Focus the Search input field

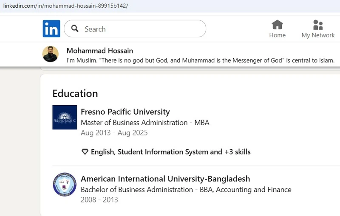click(135, 28)
